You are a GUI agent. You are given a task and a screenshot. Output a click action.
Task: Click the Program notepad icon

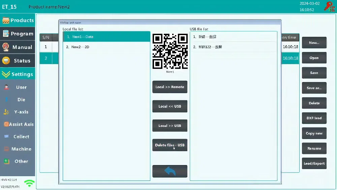[6, 33]
